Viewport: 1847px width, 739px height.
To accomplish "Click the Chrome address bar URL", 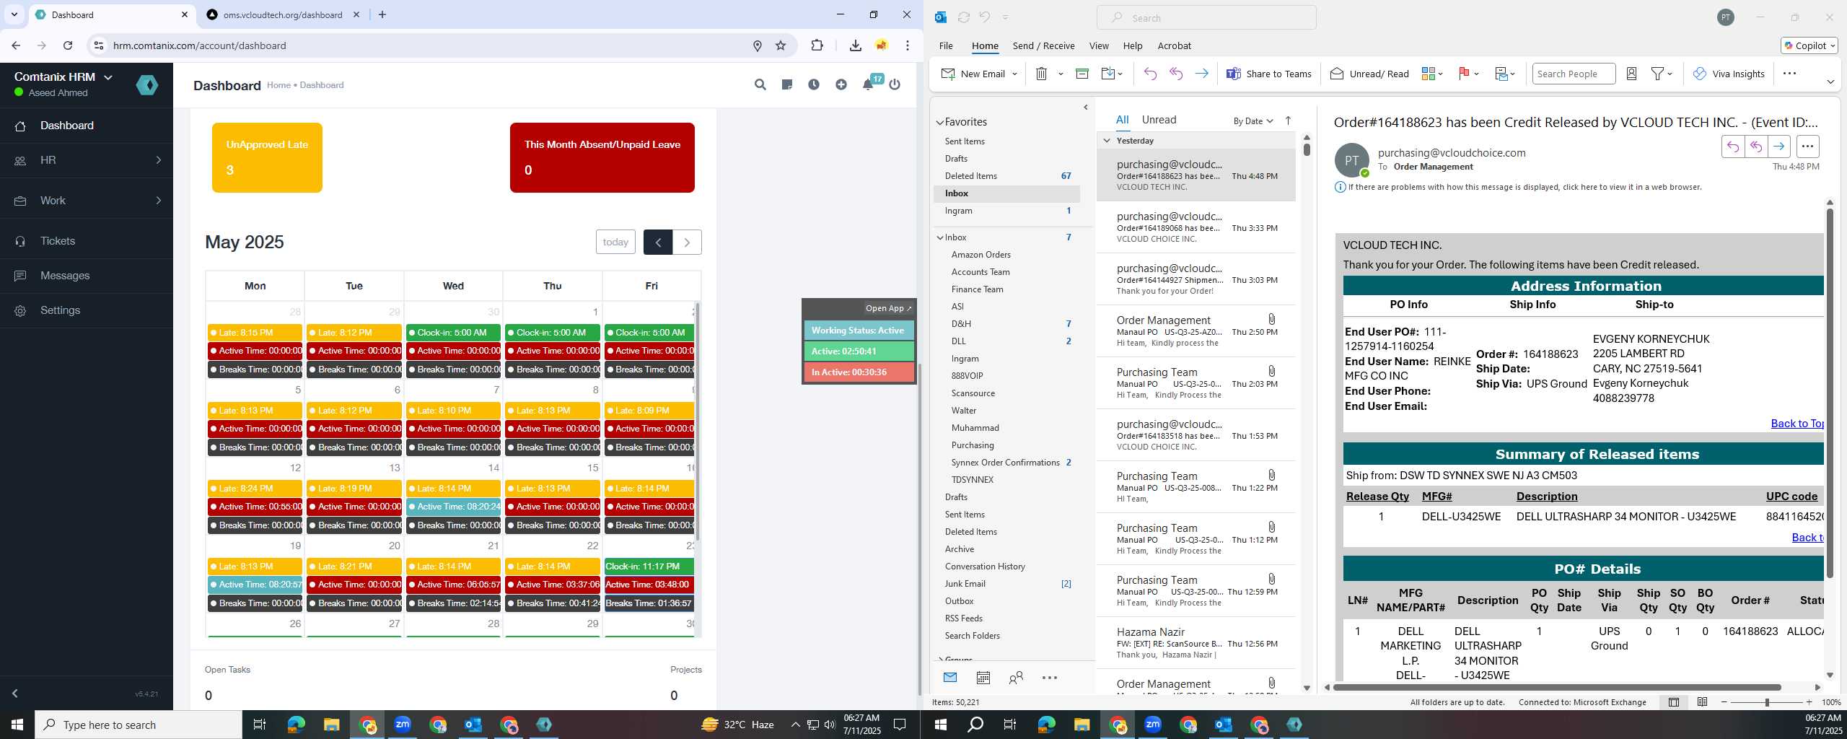I will 200,45.
